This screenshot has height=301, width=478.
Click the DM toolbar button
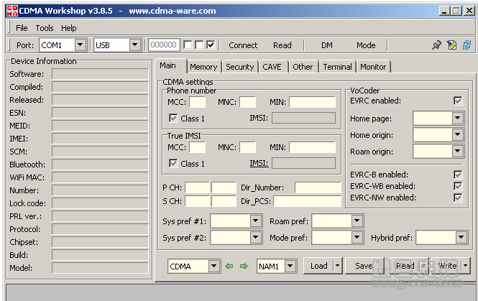click(x=327, y=45)
